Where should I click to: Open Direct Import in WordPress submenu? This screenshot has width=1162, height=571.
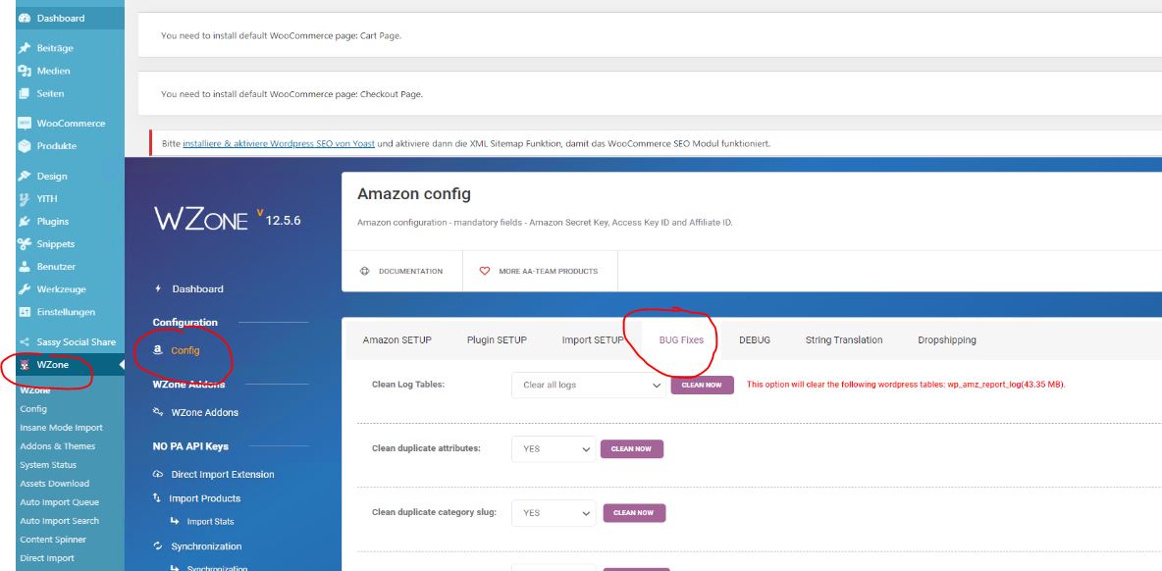tap(47, 558)
